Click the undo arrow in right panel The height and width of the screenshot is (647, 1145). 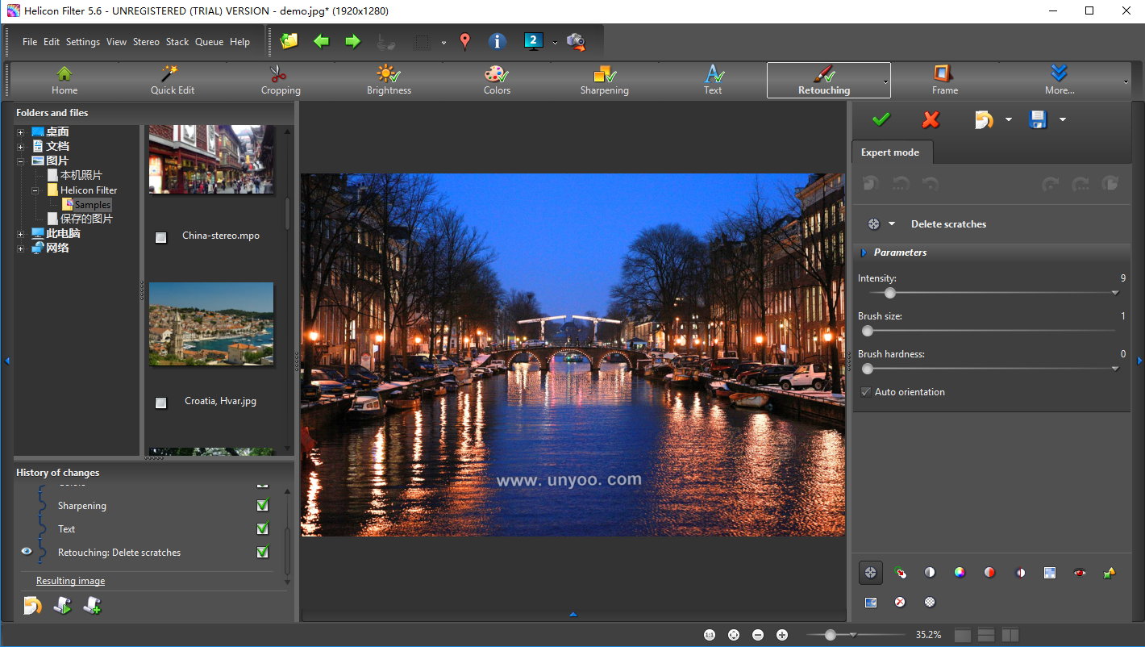(x=984, y=120)
